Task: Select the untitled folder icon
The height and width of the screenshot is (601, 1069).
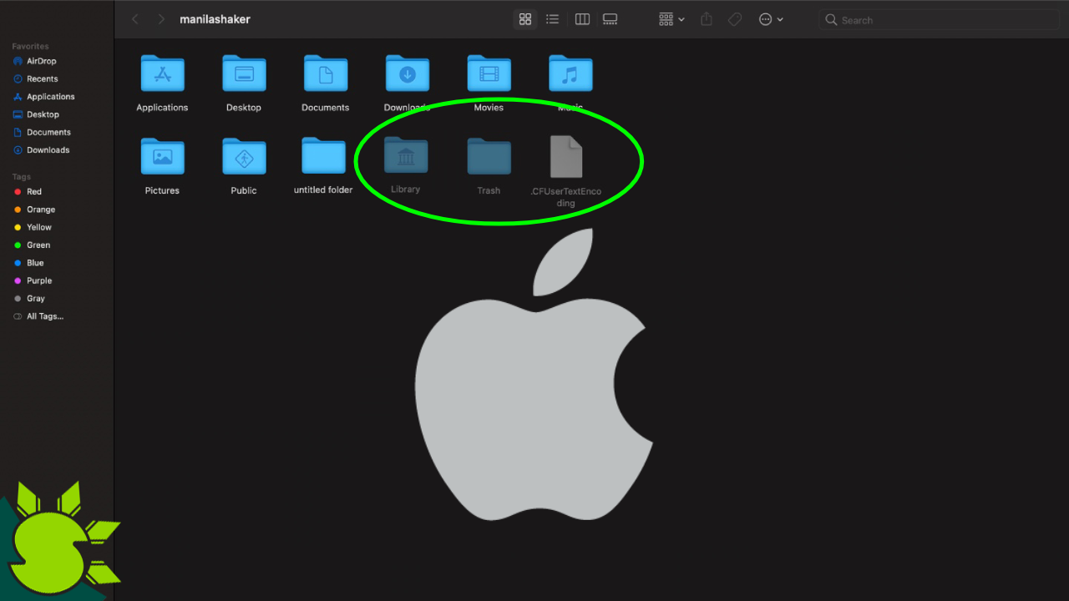Action: 323,156
